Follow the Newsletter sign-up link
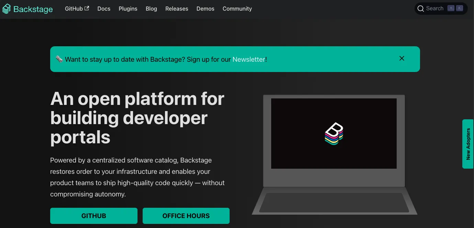This screenshot has height=228, width=474. [249, 59]
